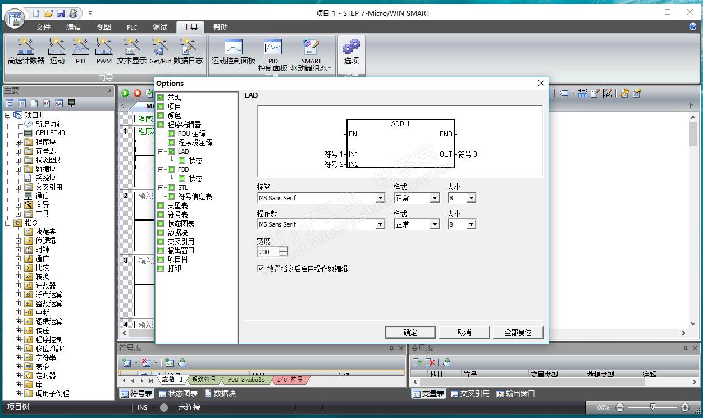Open SMART drive configuration (SMART 驱动器组态)
The image size is (703, 418).
point(311,56)
